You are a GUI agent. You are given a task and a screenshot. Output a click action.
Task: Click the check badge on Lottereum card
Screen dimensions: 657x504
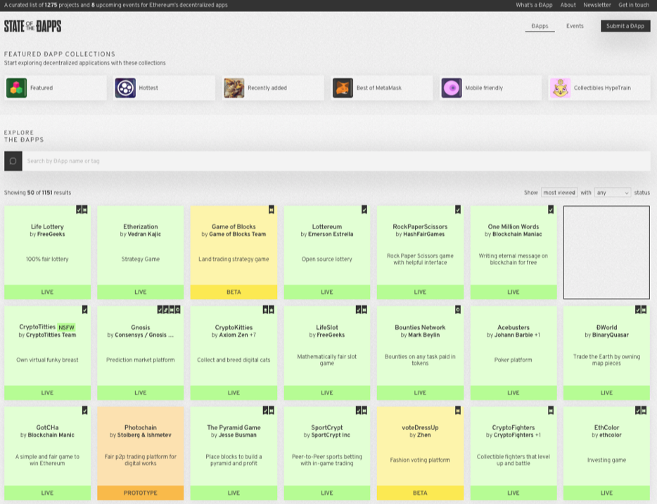(x=364, y=209)
